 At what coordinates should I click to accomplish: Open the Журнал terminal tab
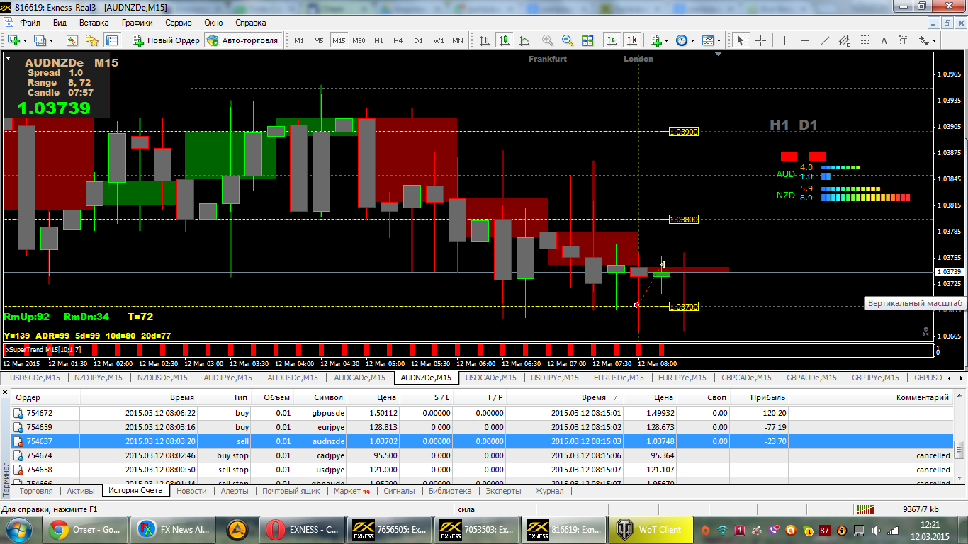549,491
